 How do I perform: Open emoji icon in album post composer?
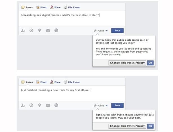coord(56,105)
